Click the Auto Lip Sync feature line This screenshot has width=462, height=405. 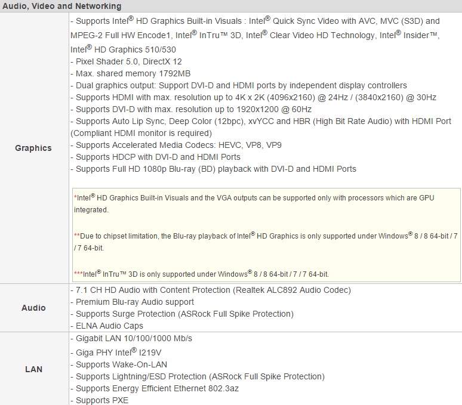(261, 121)
